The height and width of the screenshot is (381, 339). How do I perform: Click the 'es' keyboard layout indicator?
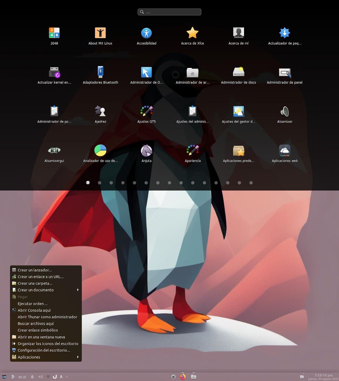coord(22,377)
